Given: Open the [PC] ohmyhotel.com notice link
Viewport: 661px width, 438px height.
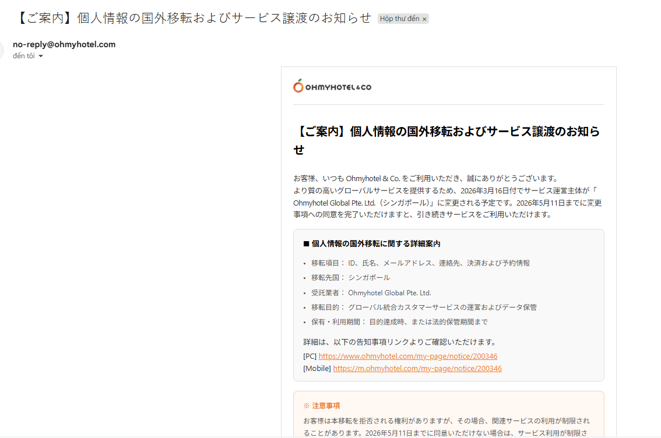Looking at the screenshot, I should (x=407, y=356).
